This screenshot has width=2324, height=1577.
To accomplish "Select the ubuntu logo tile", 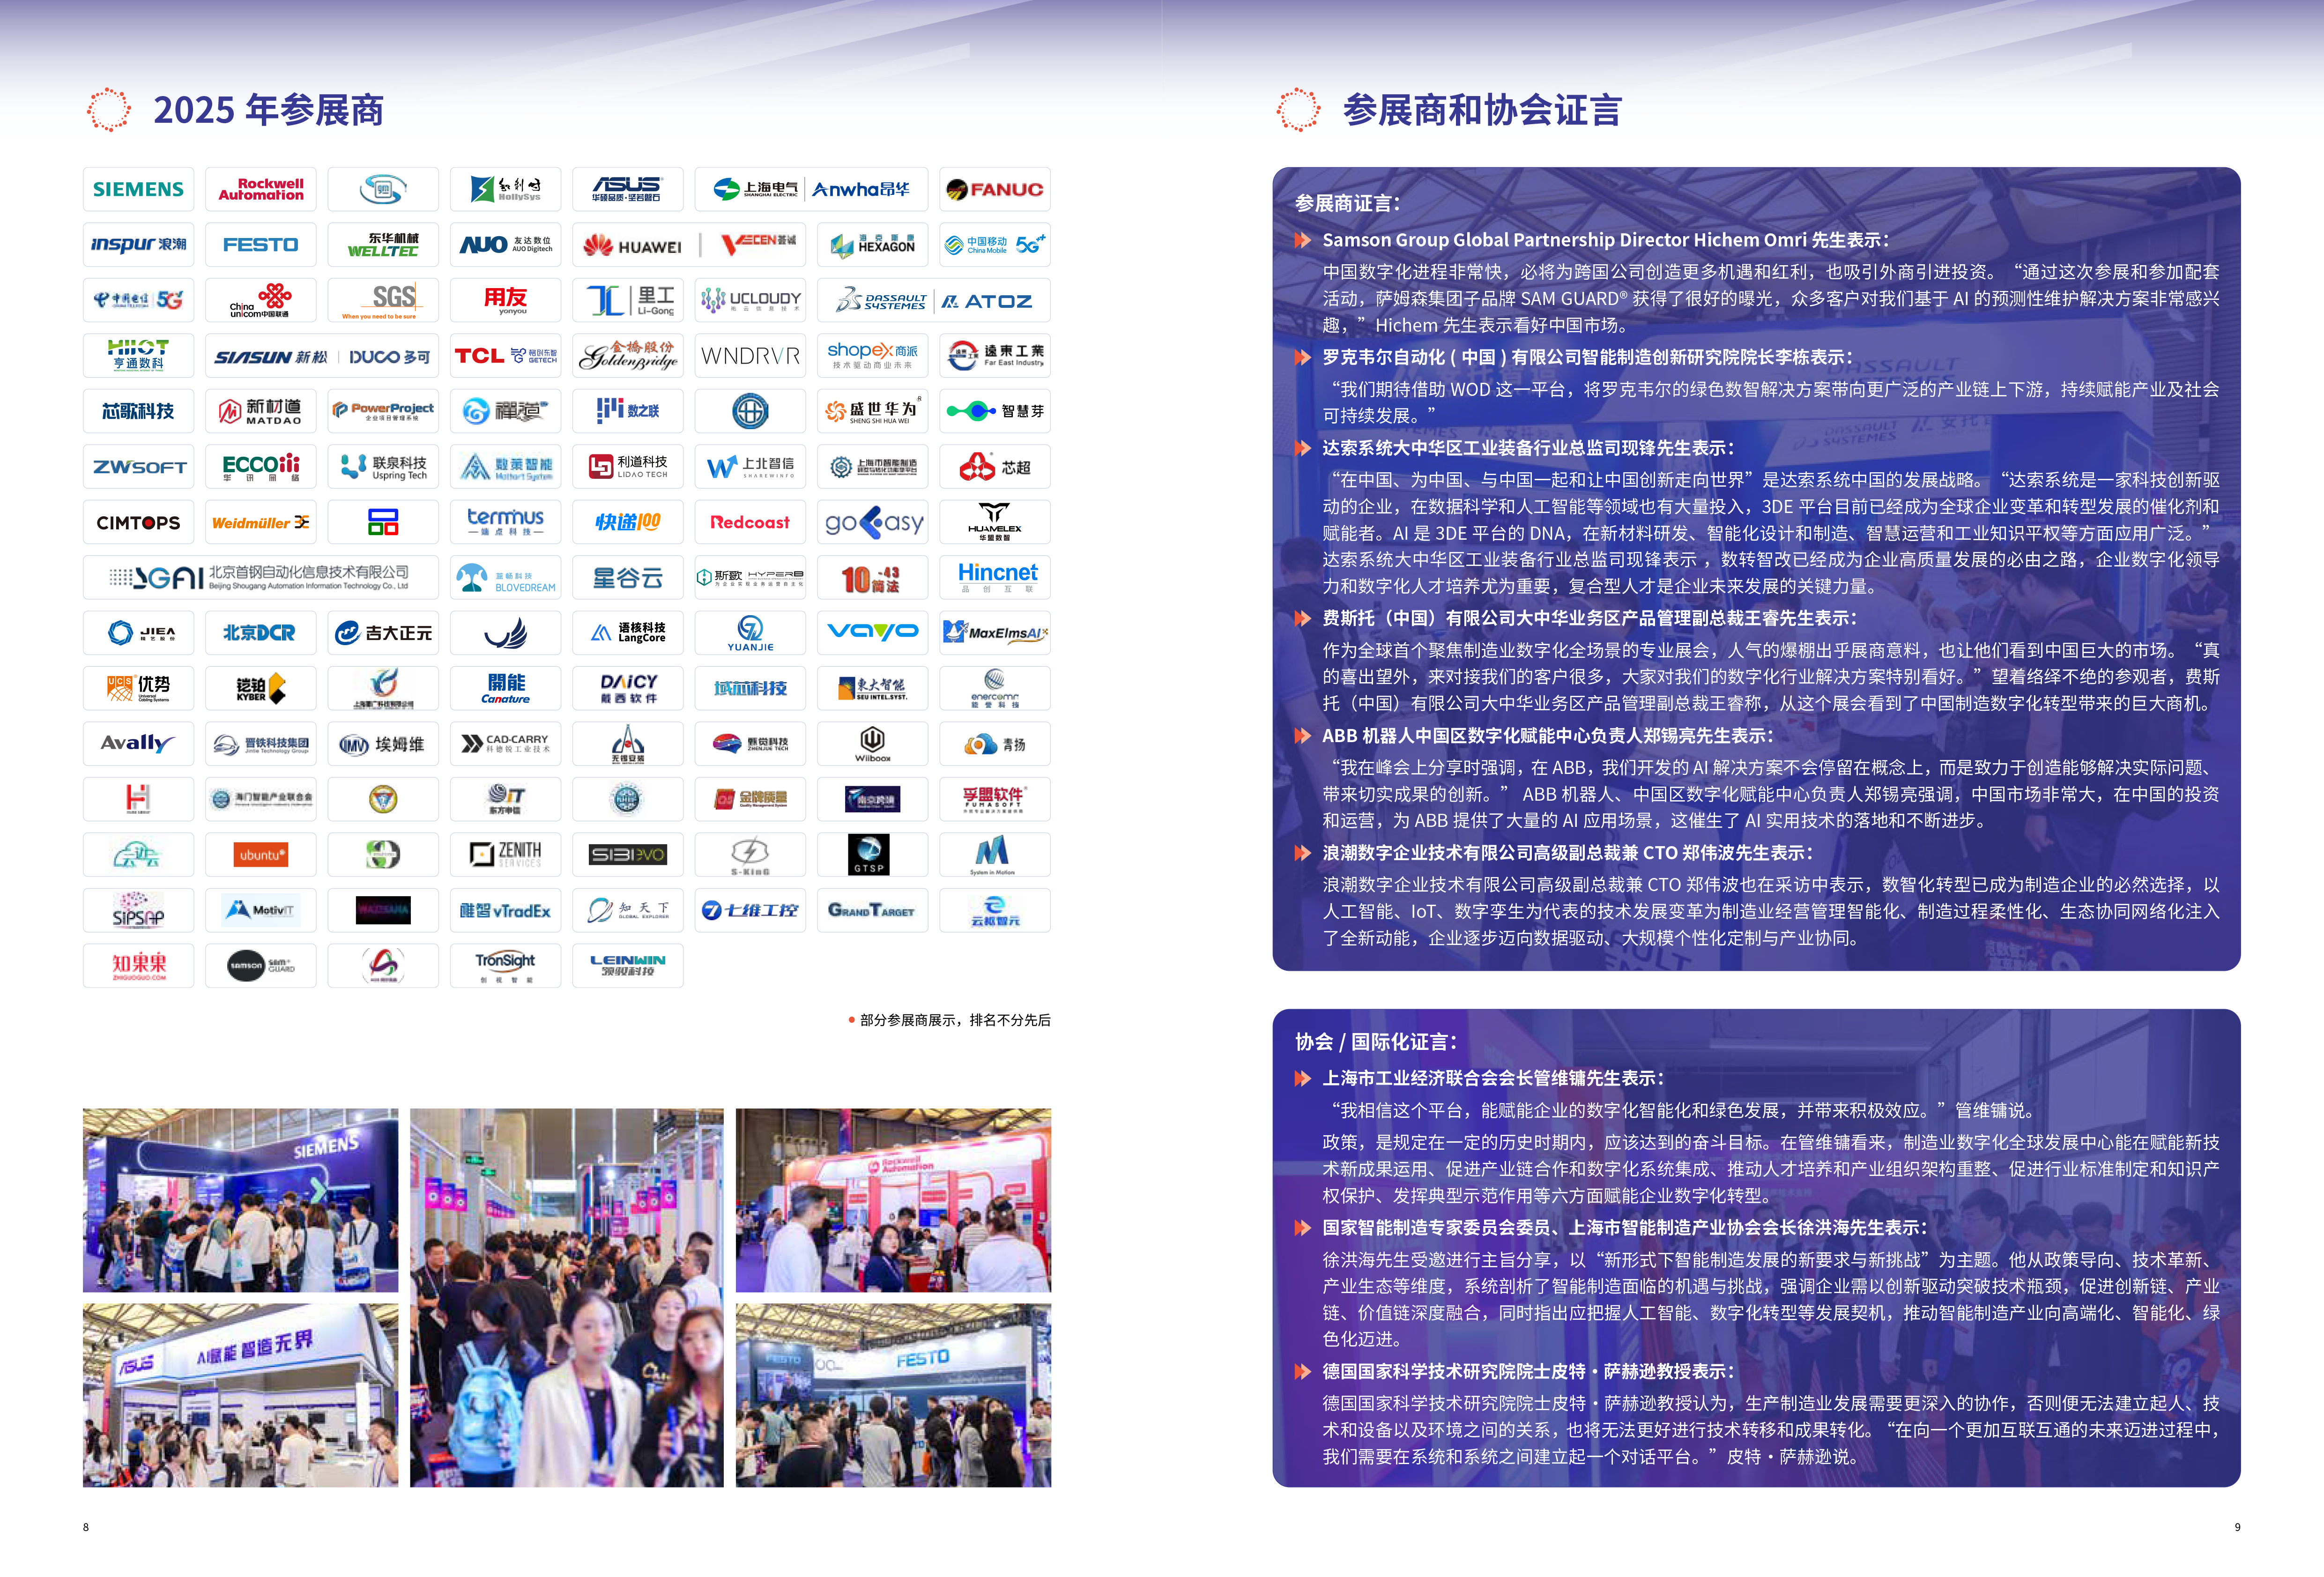I will [260, 855].
